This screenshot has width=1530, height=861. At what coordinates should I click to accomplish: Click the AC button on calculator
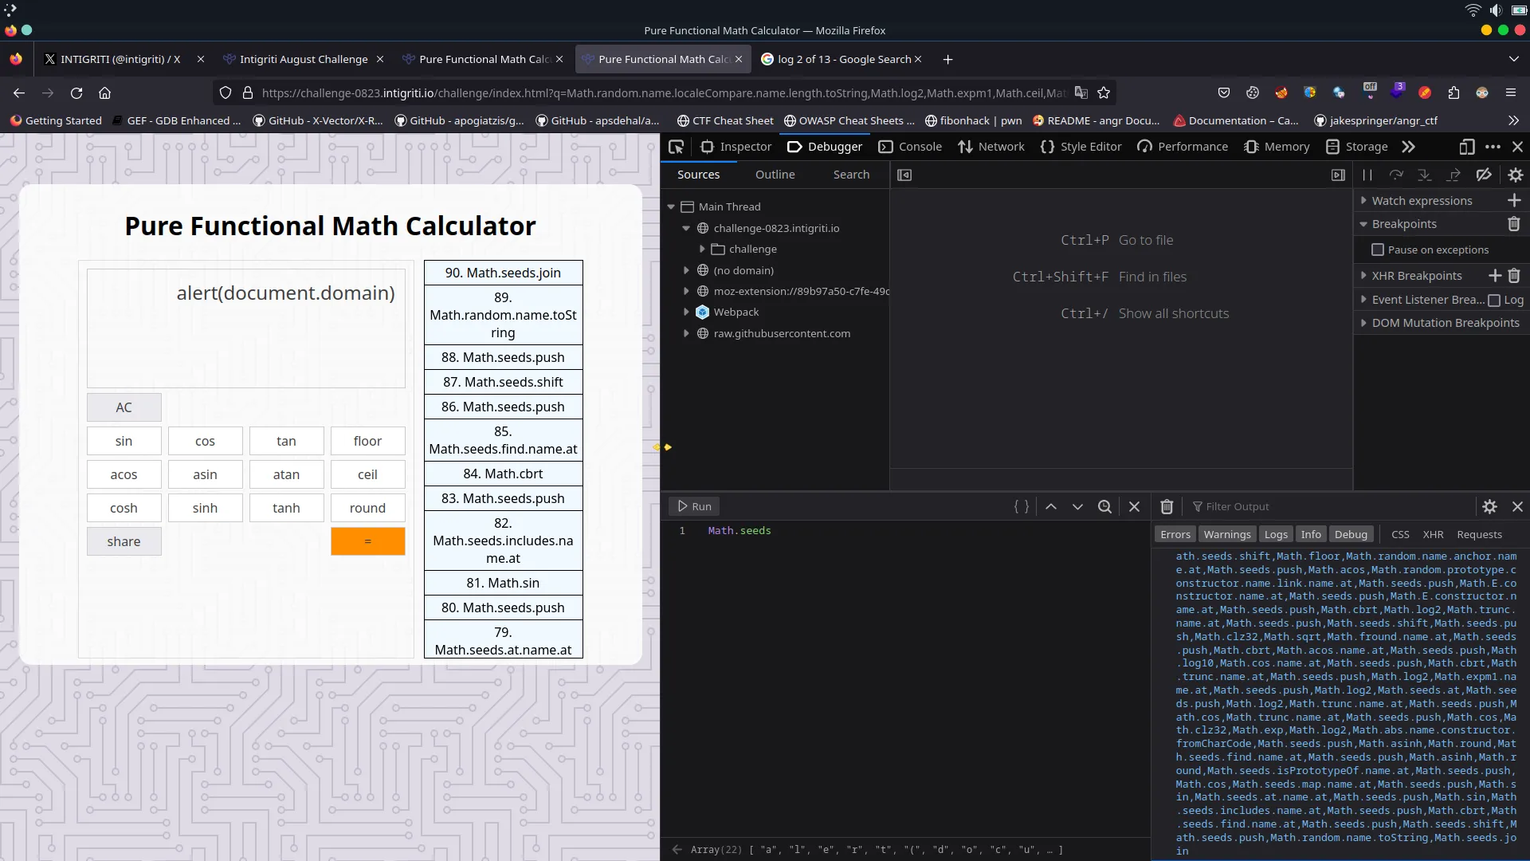[x=124, y=408]
